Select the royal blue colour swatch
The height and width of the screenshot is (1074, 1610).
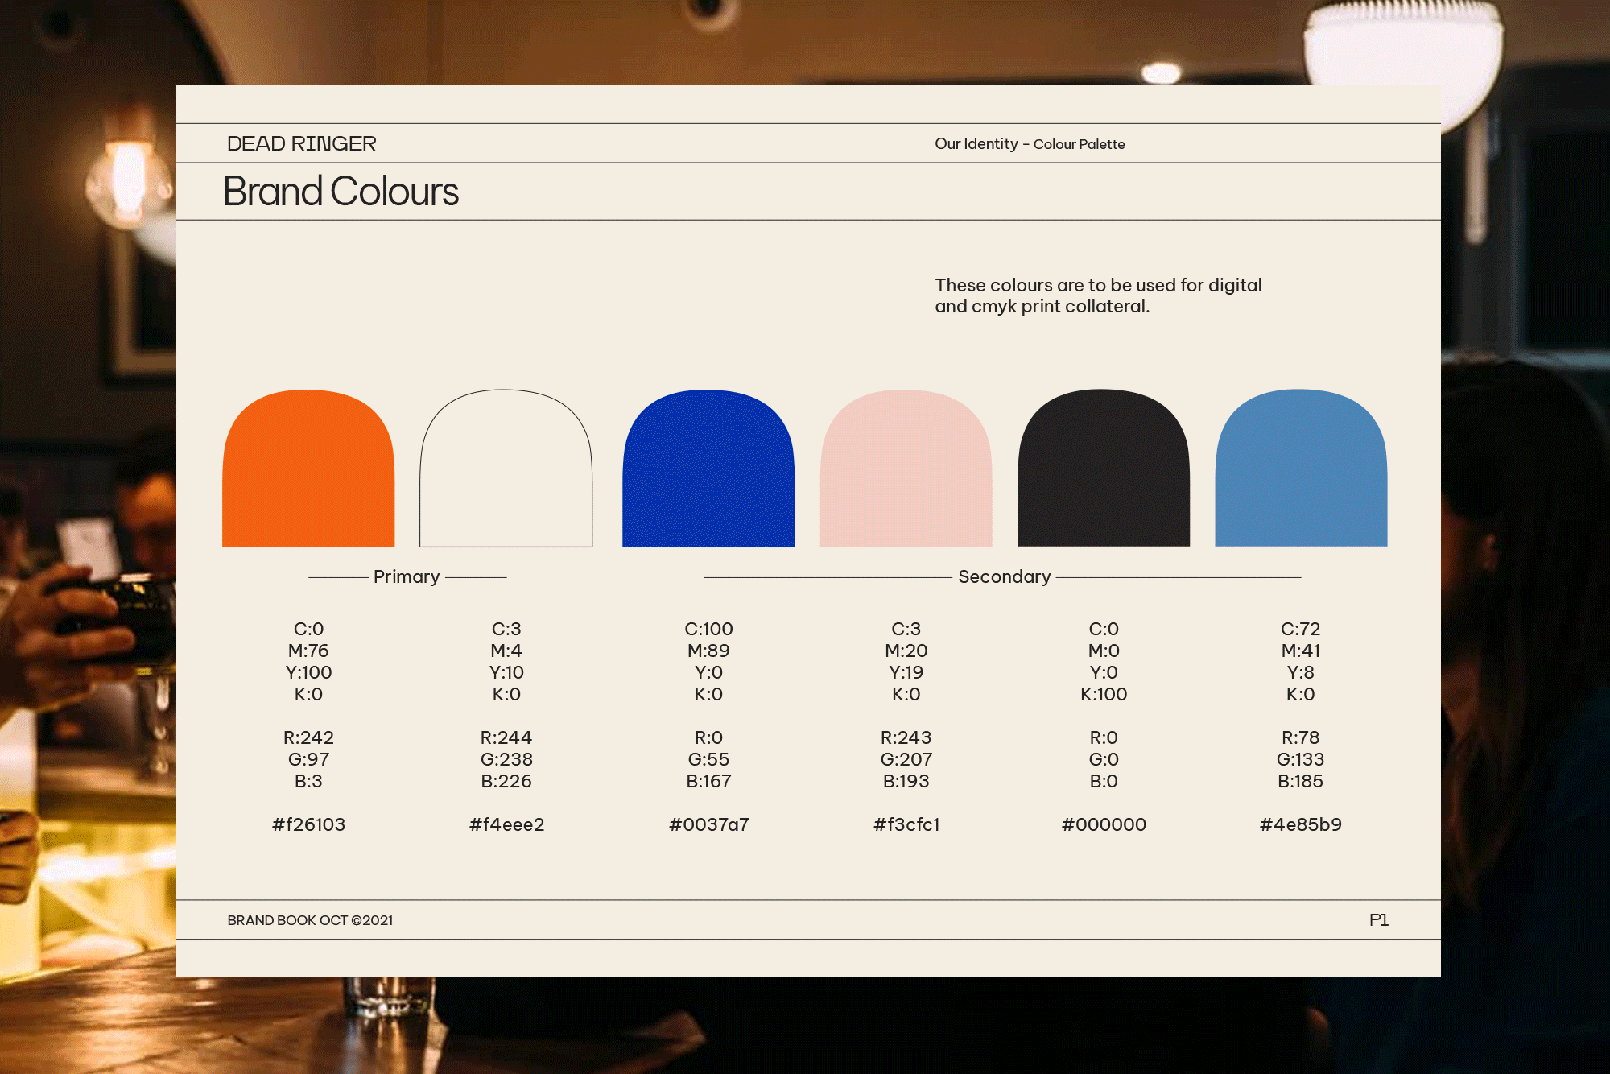click(708, 469)
